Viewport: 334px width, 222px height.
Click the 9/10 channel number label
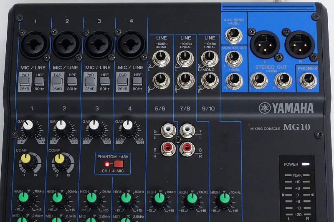pyautogui.click(x=208, y=109)
